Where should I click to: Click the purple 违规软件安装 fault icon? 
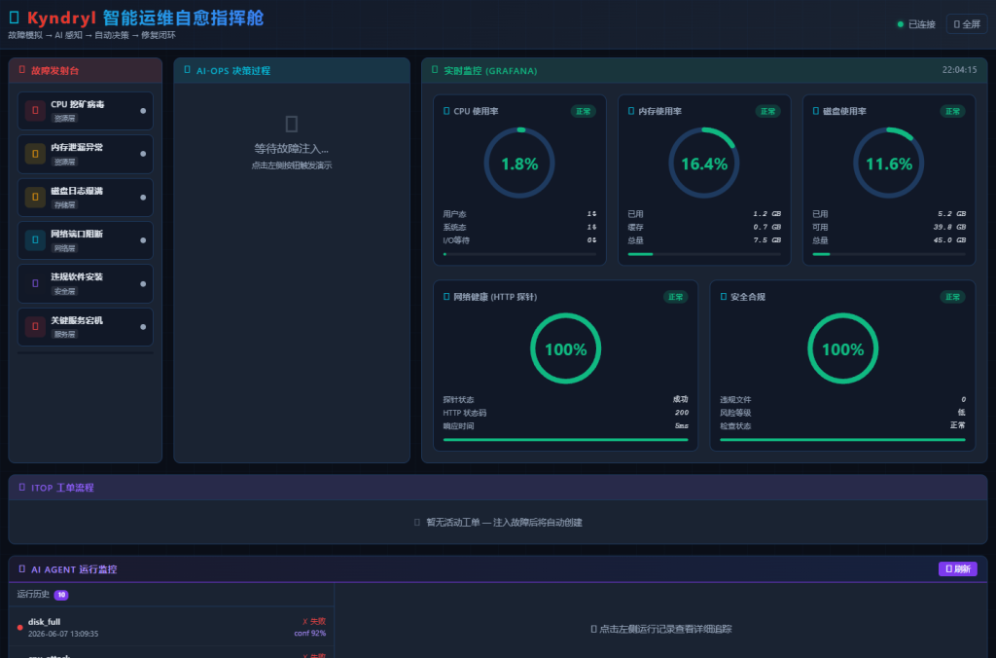click(x=35, y=283)
